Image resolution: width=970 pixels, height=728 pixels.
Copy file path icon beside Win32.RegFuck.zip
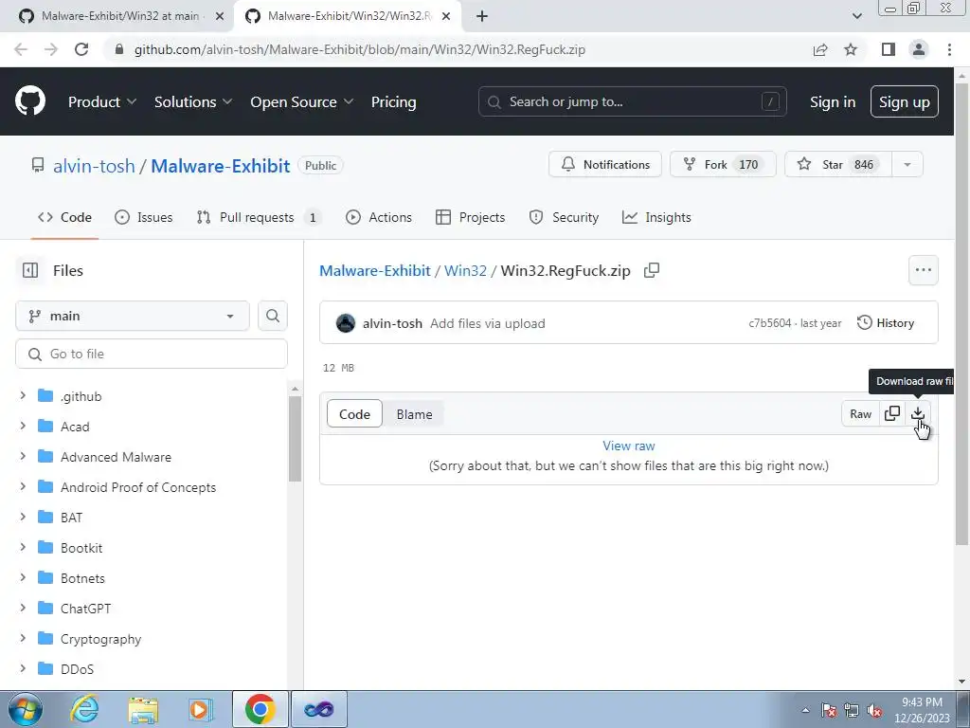pyautogui.click(x=652, y=270)
